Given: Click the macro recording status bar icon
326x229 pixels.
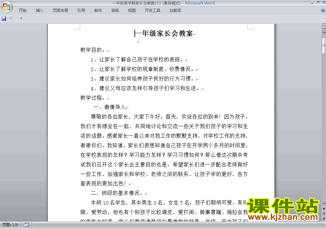Looking at the screenshot, I should (x=26, y=225).
